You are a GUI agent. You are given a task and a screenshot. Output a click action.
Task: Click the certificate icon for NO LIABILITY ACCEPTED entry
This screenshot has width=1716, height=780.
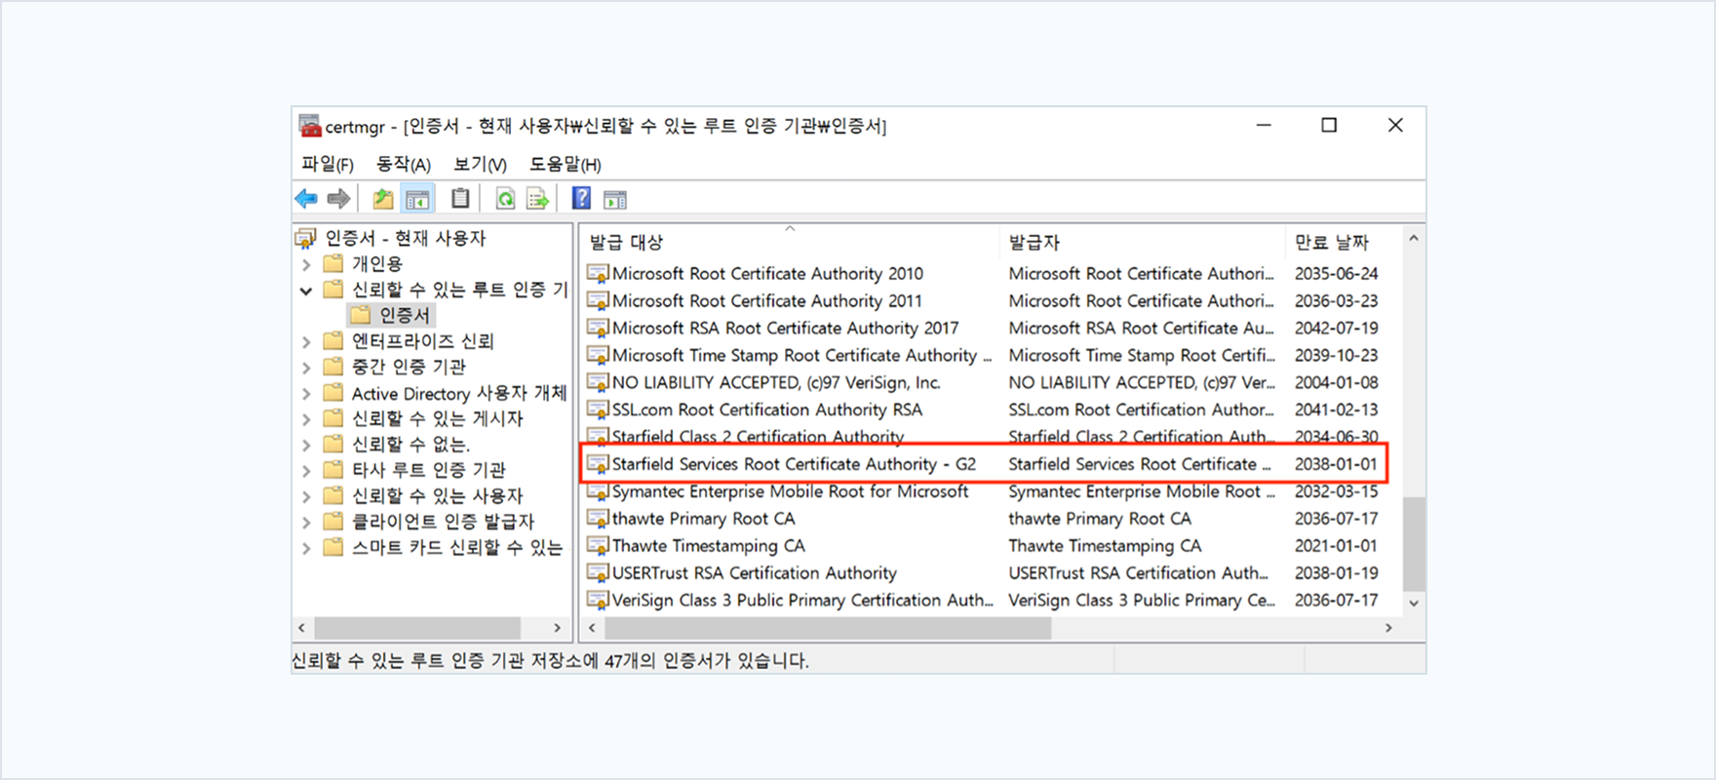[598, 382]
